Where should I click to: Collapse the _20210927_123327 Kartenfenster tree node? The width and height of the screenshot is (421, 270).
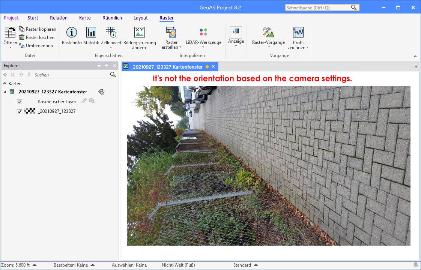pyautogui.click(x=5, y=92)
